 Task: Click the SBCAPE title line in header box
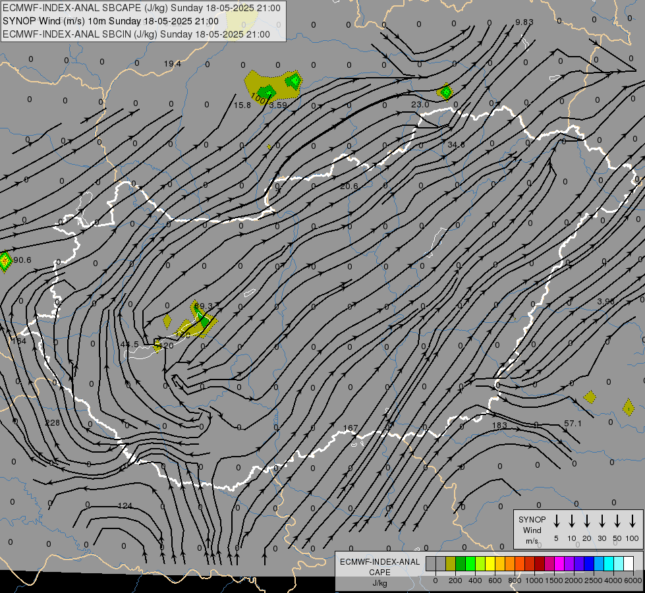tap(142, 8)
